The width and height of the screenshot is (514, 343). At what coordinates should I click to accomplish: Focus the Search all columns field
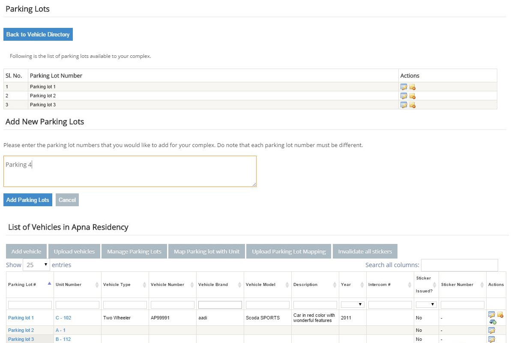[x=459, y=265]
